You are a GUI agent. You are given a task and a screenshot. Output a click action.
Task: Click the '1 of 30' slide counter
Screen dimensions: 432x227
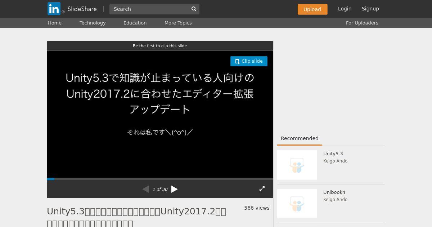tap(160, 190)
